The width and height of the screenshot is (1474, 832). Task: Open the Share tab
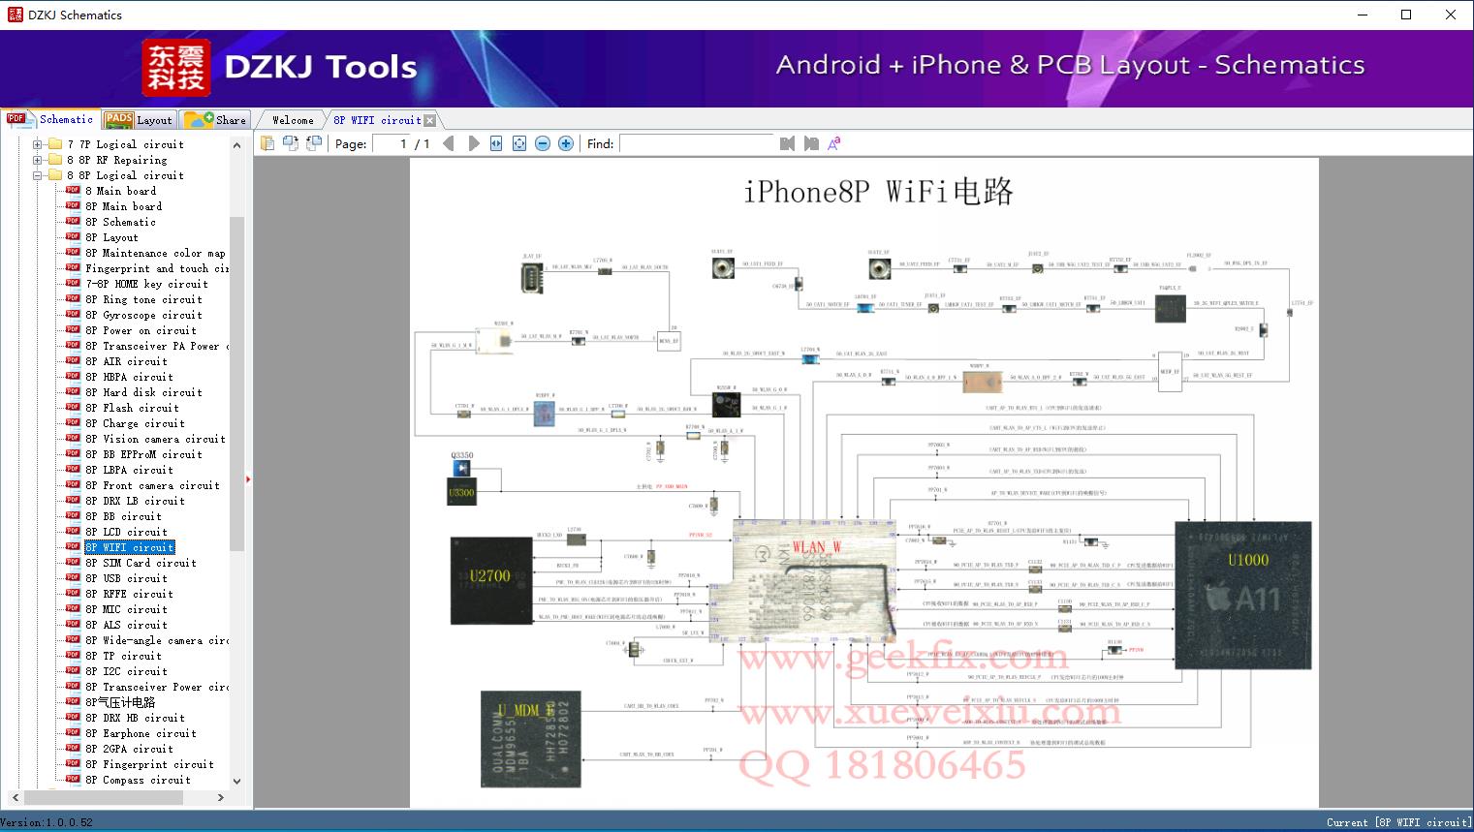pyautogui.click(x=216, y=119)
